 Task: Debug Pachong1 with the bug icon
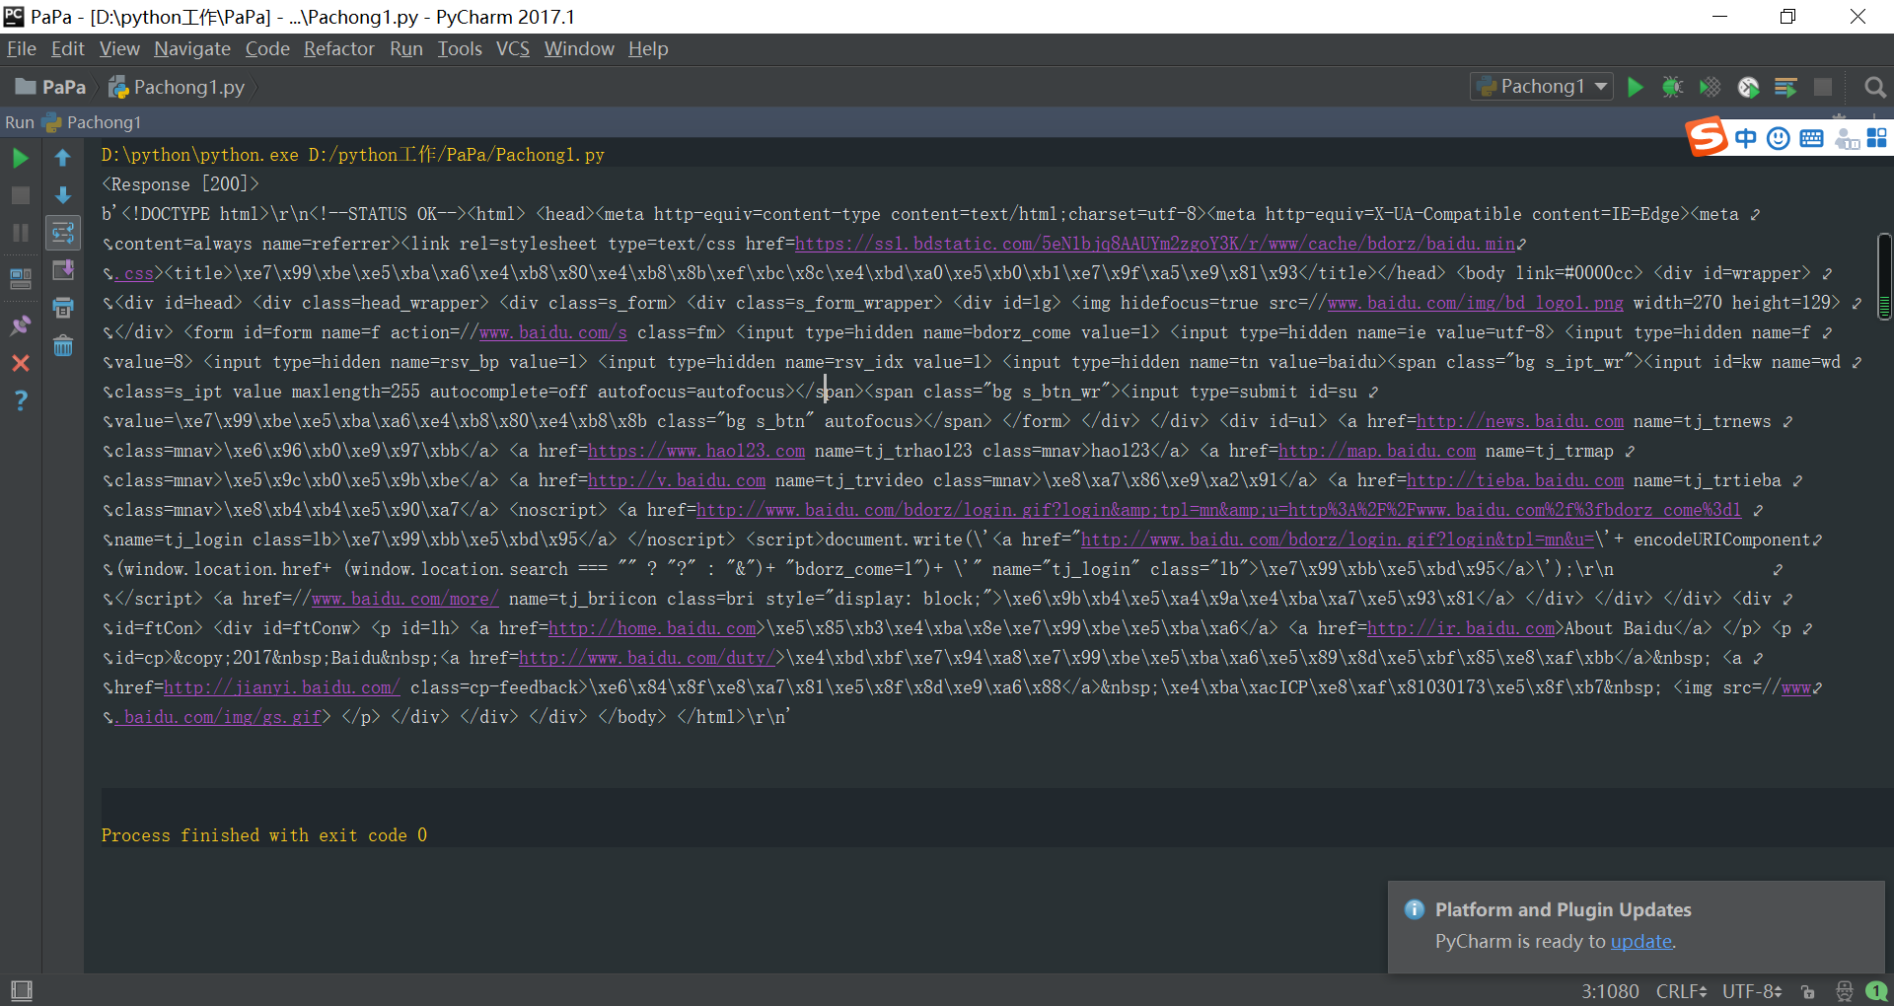click(x=1672, y=87)
